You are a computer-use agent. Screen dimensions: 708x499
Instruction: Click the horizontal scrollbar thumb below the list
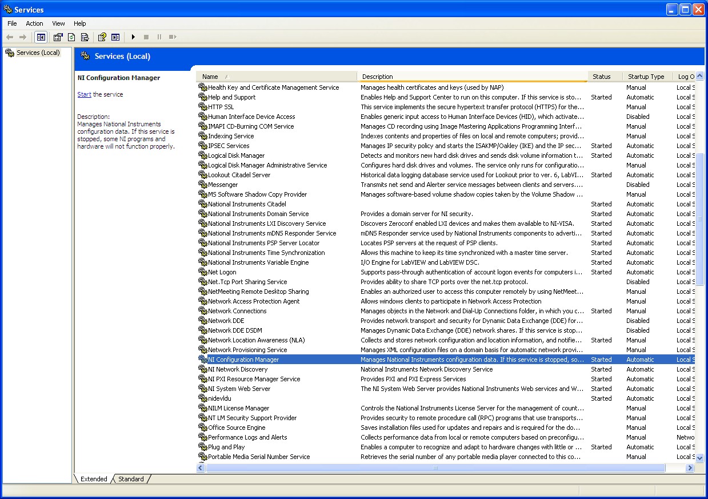435,468
